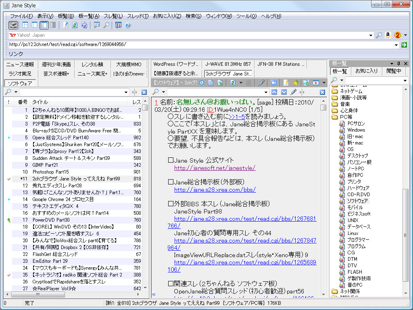This screenshot has height=310, width=413.
Task: Click the Amazon search icon
Action: [388, 35]
